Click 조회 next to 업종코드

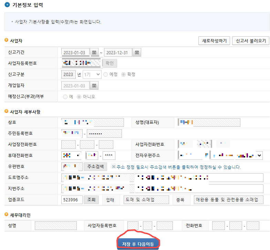(91, 200)
